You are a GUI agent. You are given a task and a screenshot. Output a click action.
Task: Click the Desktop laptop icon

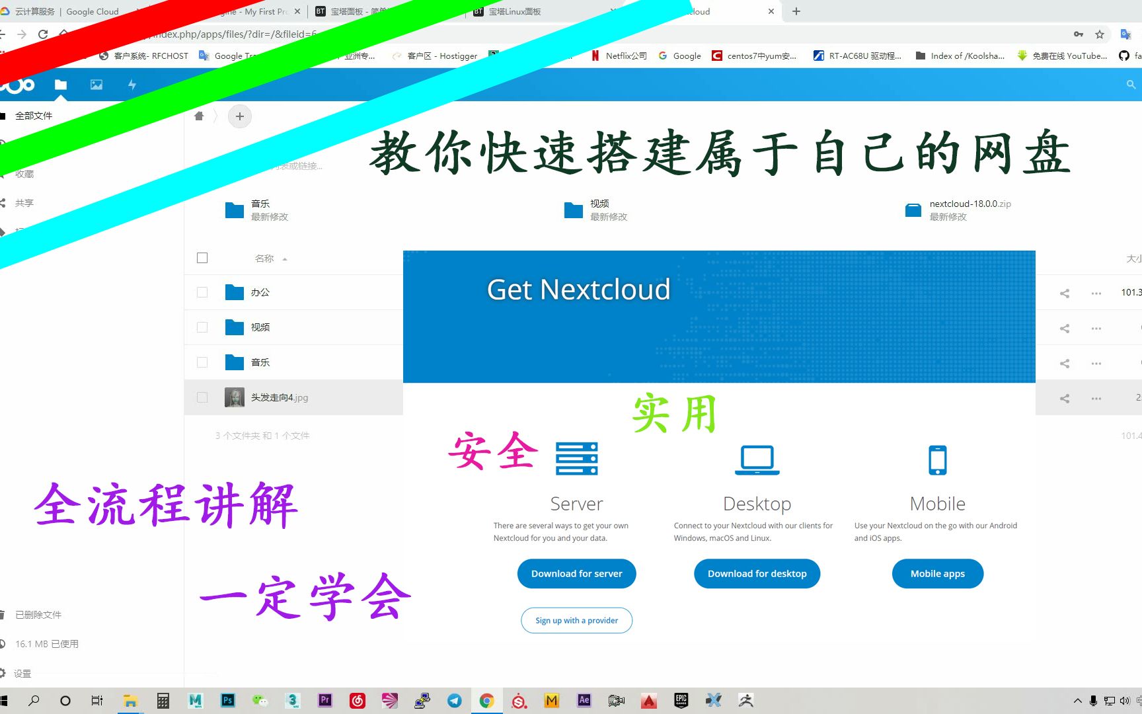click(x=757, y=460)
